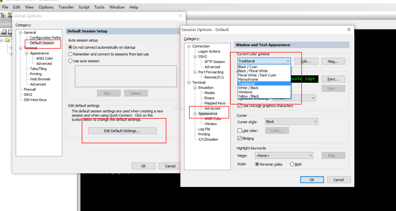Viewport: 396px width, 211px height.
Task: Choose Windows color scheme
Action: (x=264, y=92)
